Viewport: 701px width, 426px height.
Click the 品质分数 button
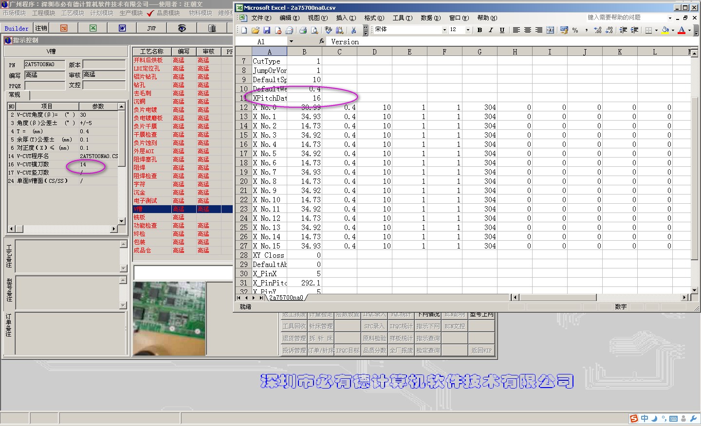[374, 350]
